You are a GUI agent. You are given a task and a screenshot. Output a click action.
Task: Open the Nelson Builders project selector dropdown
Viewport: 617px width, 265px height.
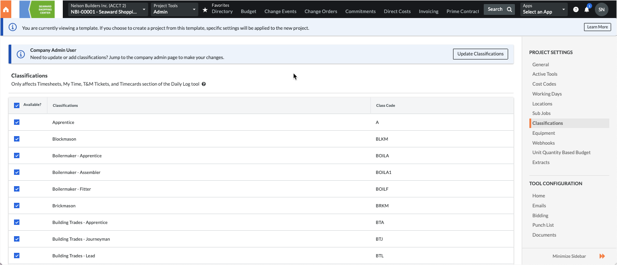tap(108, 9)
